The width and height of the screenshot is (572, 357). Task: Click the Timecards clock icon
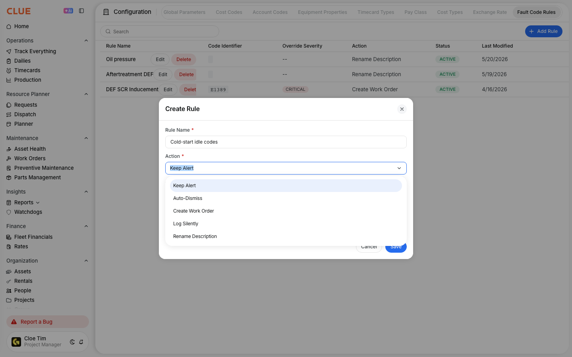tap(9, 70)
